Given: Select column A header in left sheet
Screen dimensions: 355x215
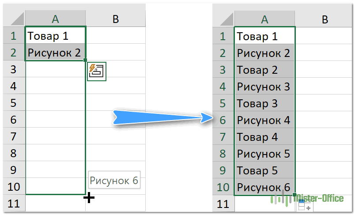Looking at the screenshot, I should pyautogui.click(x=55, y=19).
